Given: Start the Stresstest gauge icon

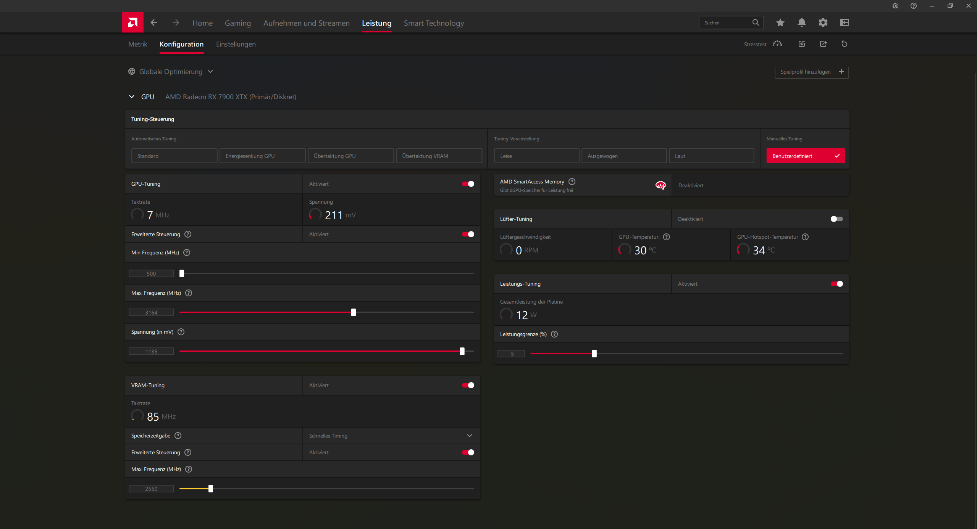Looking at the screenshot, I should tap(777, 44).
